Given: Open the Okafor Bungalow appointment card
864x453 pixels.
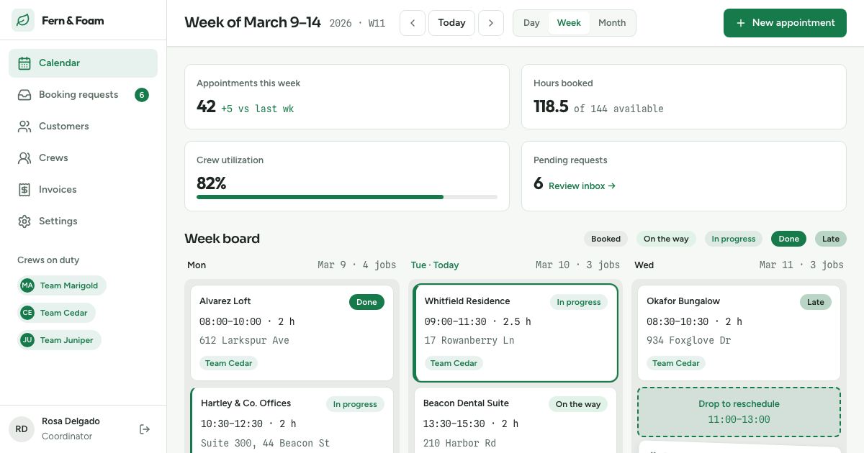Looking at the screenshot, I should click(739, 333).
